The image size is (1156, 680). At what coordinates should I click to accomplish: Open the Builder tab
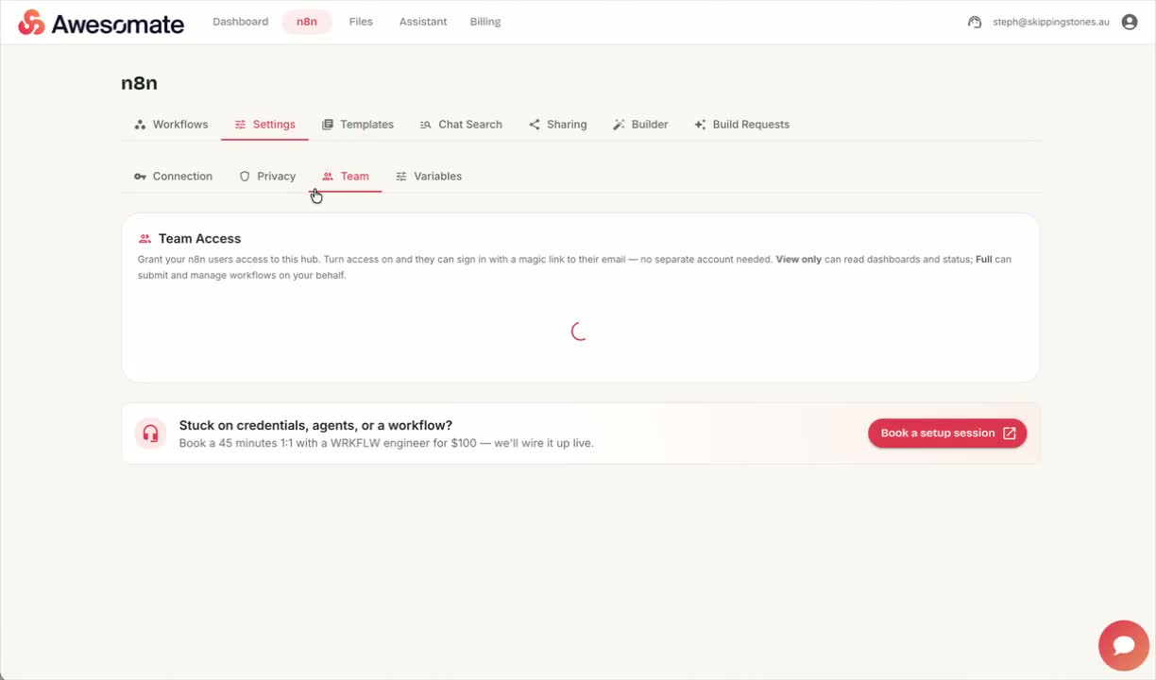pyautogui.click(x=640, y=125)
